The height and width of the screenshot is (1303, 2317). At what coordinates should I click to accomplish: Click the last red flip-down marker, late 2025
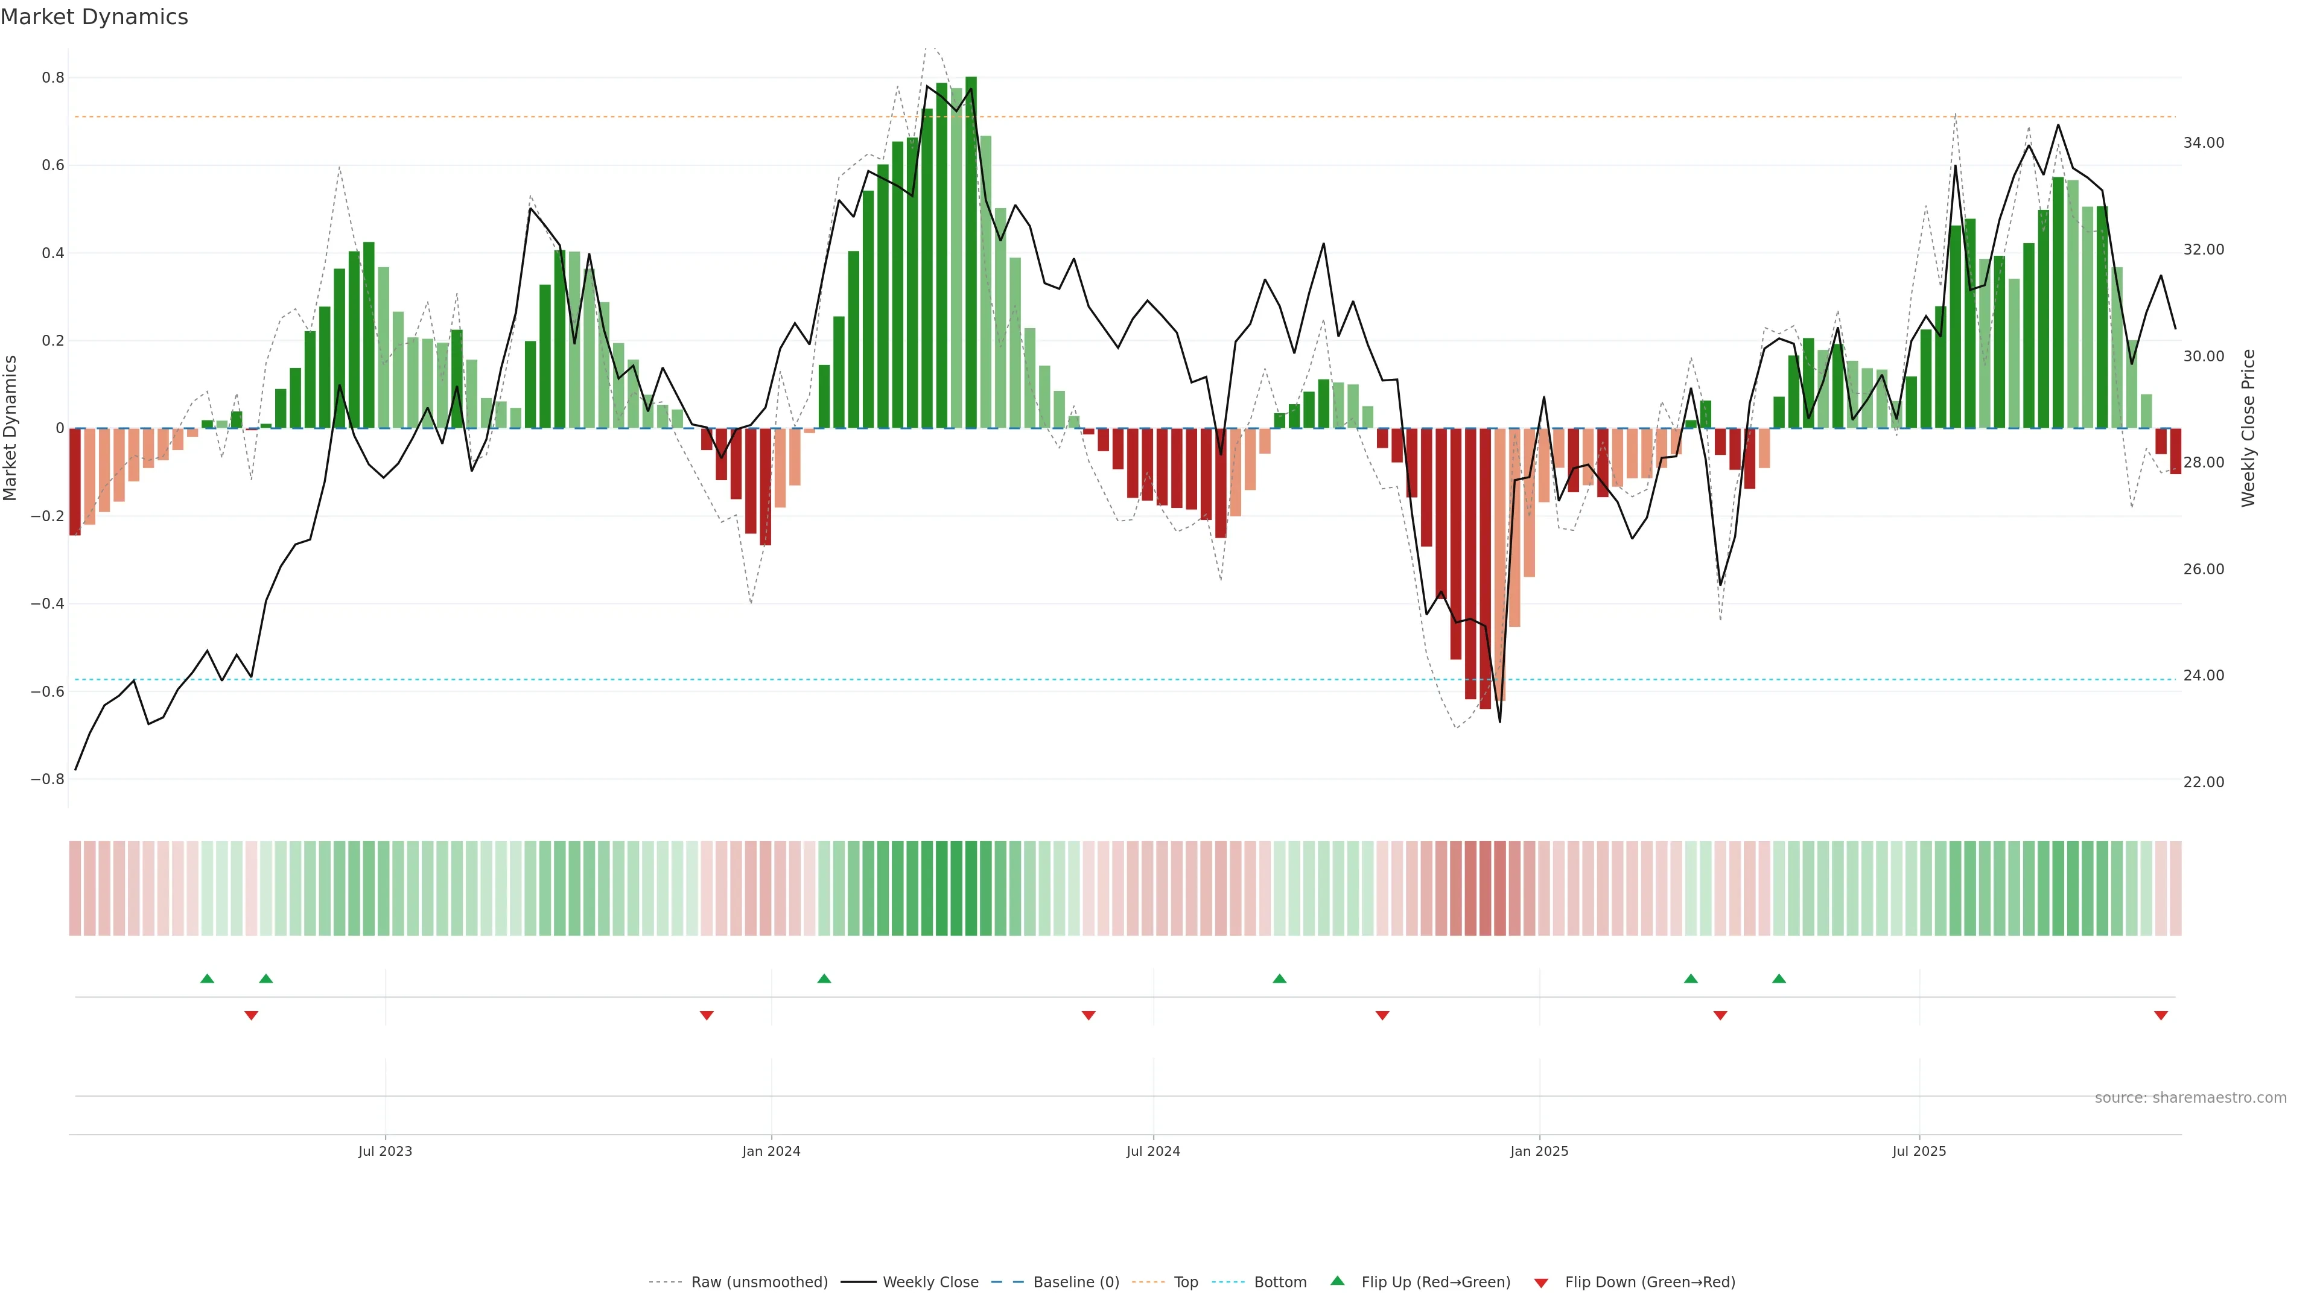click(x=2161, y=1015)
